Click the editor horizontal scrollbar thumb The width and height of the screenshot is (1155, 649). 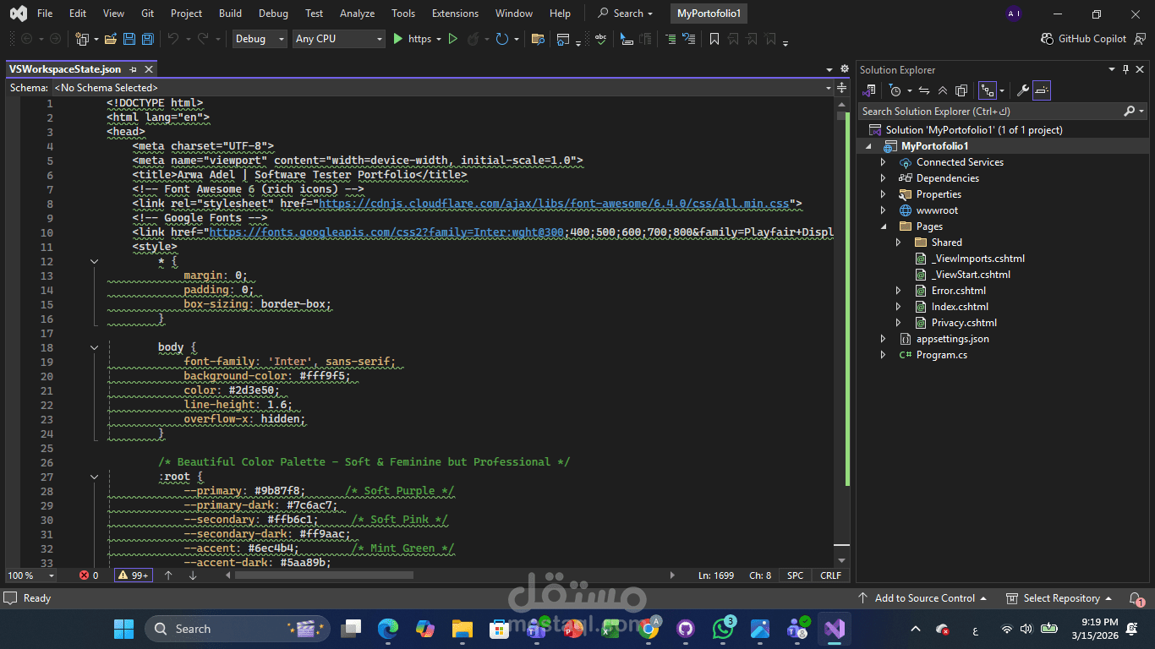pyautogui.click(x=324, y=575)
